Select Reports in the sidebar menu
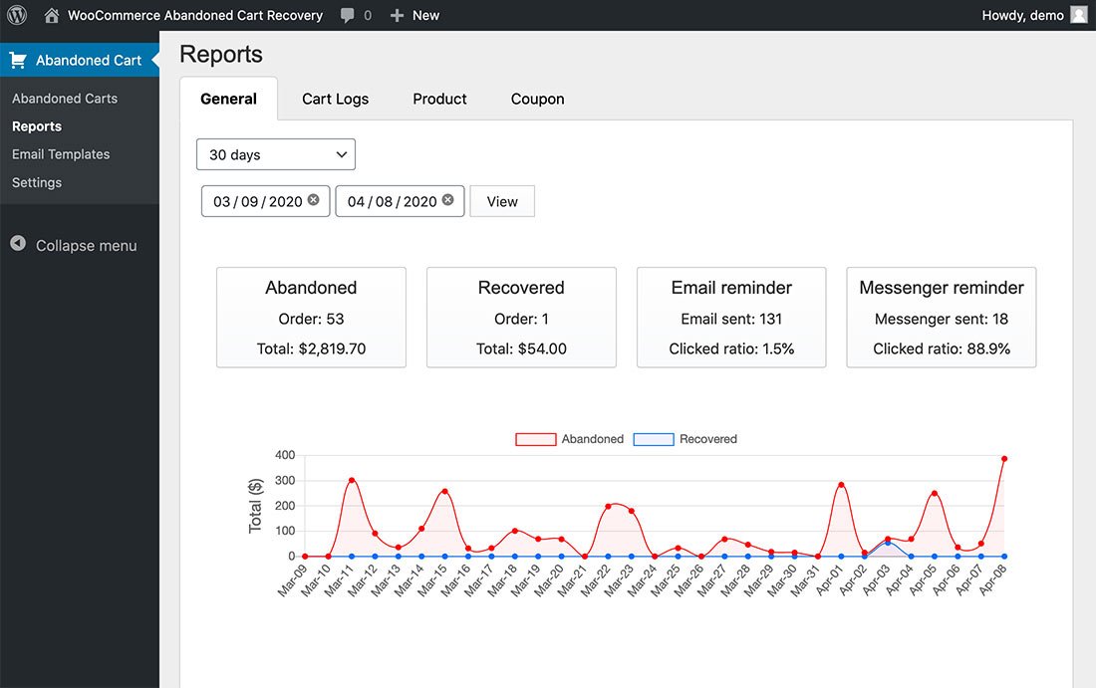This screenshot has width=1096, height=688. (x=37, y=126)
